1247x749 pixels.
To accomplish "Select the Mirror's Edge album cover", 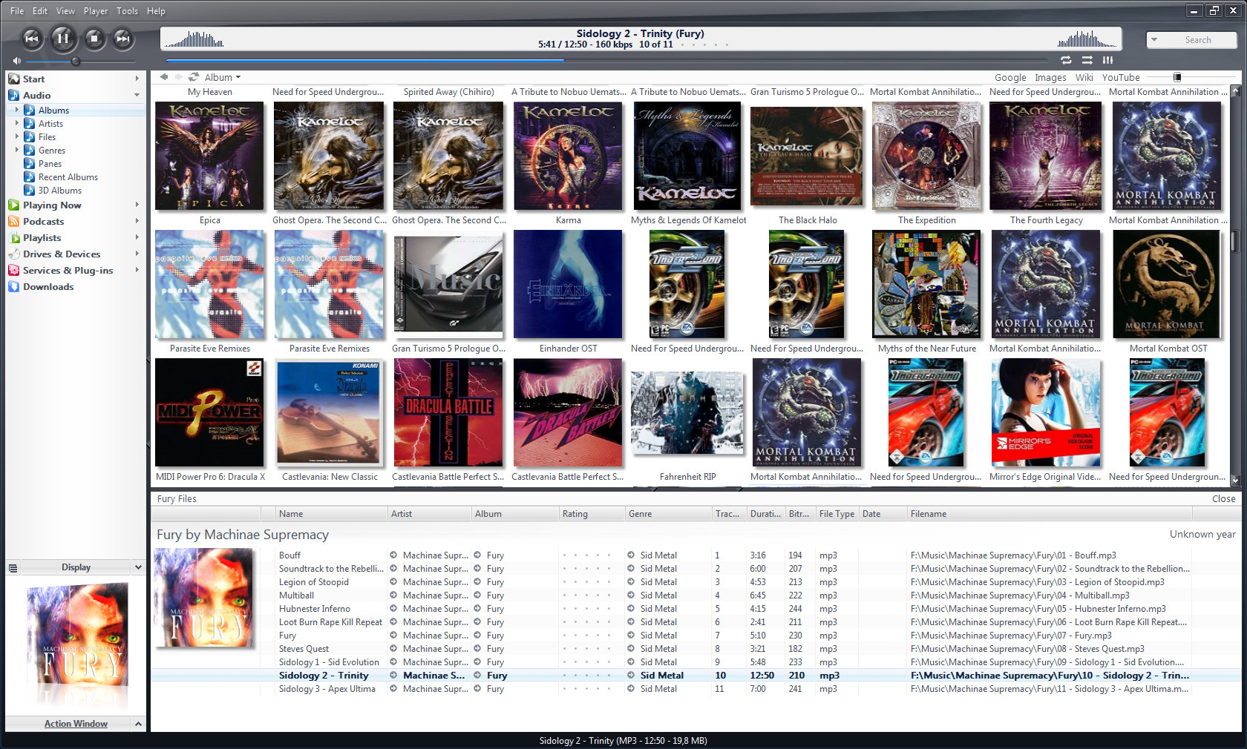I will 1046,413.
